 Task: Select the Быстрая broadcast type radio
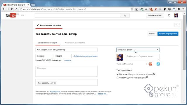[117, 74]
